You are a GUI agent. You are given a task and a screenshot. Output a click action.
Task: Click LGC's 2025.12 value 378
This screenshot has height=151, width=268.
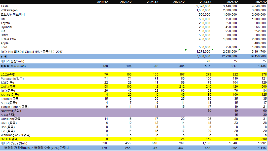coord(264,74)
